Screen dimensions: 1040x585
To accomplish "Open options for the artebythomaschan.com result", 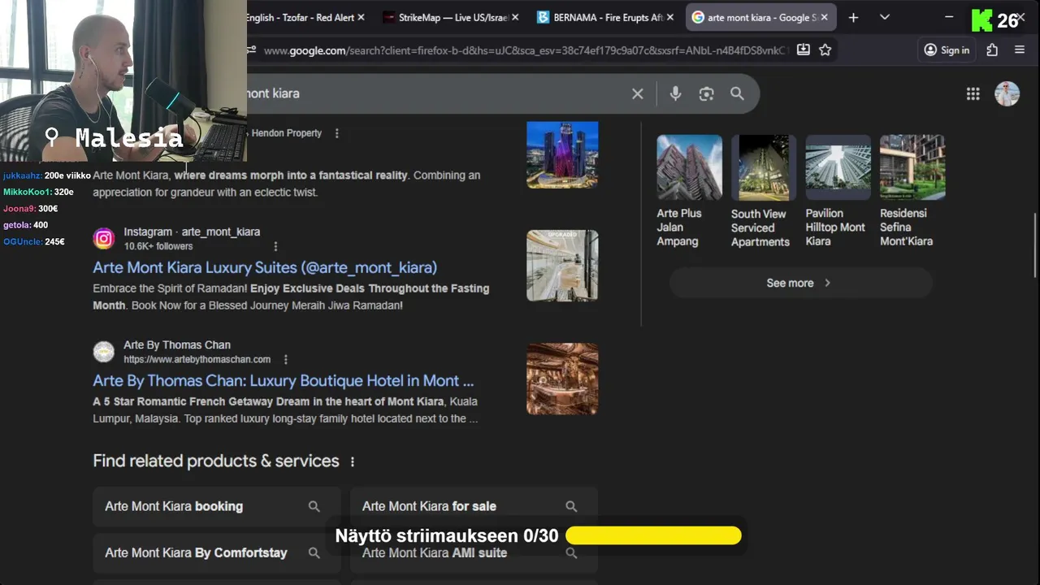I will click(286, 359).
